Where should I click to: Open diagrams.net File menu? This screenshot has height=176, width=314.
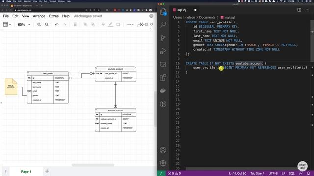(6, 16)
